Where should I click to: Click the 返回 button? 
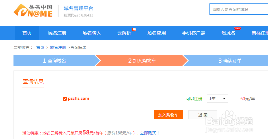(x=203, y=115)
